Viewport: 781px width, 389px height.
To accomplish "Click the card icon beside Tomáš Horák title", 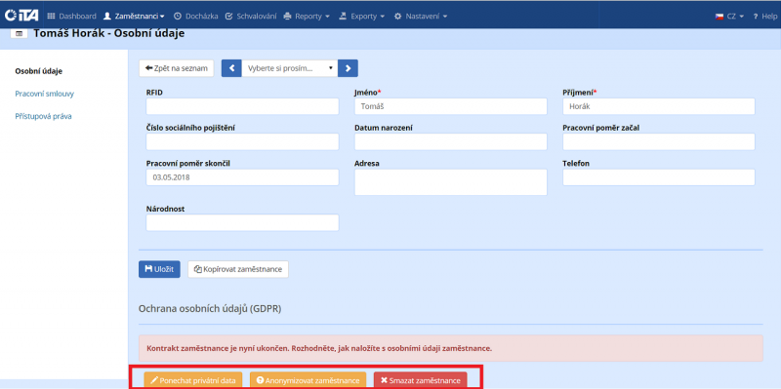I will pos(19,34).
